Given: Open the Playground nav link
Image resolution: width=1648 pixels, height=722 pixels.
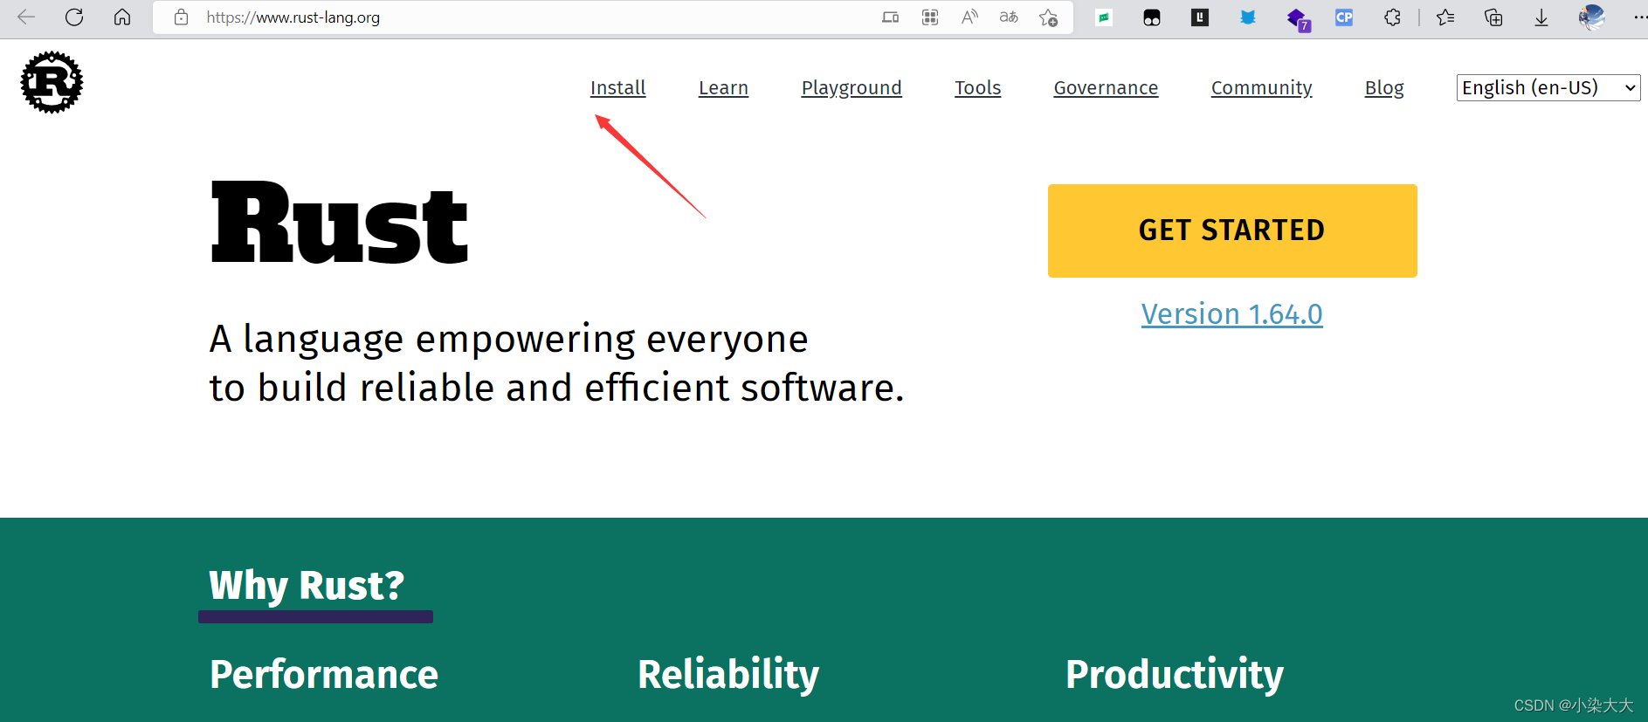Looking at the screenshot, I should click(852, 88).
